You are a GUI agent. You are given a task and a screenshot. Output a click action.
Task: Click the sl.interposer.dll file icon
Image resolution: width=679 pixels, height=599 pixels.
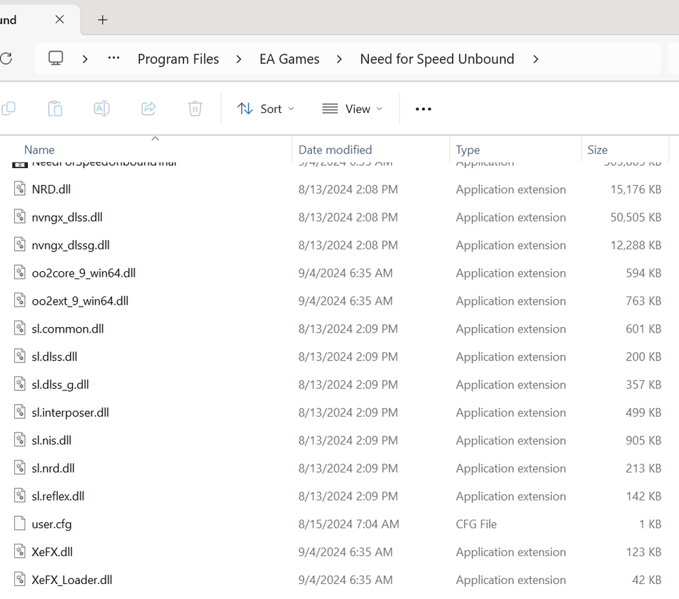coord(20,412)
